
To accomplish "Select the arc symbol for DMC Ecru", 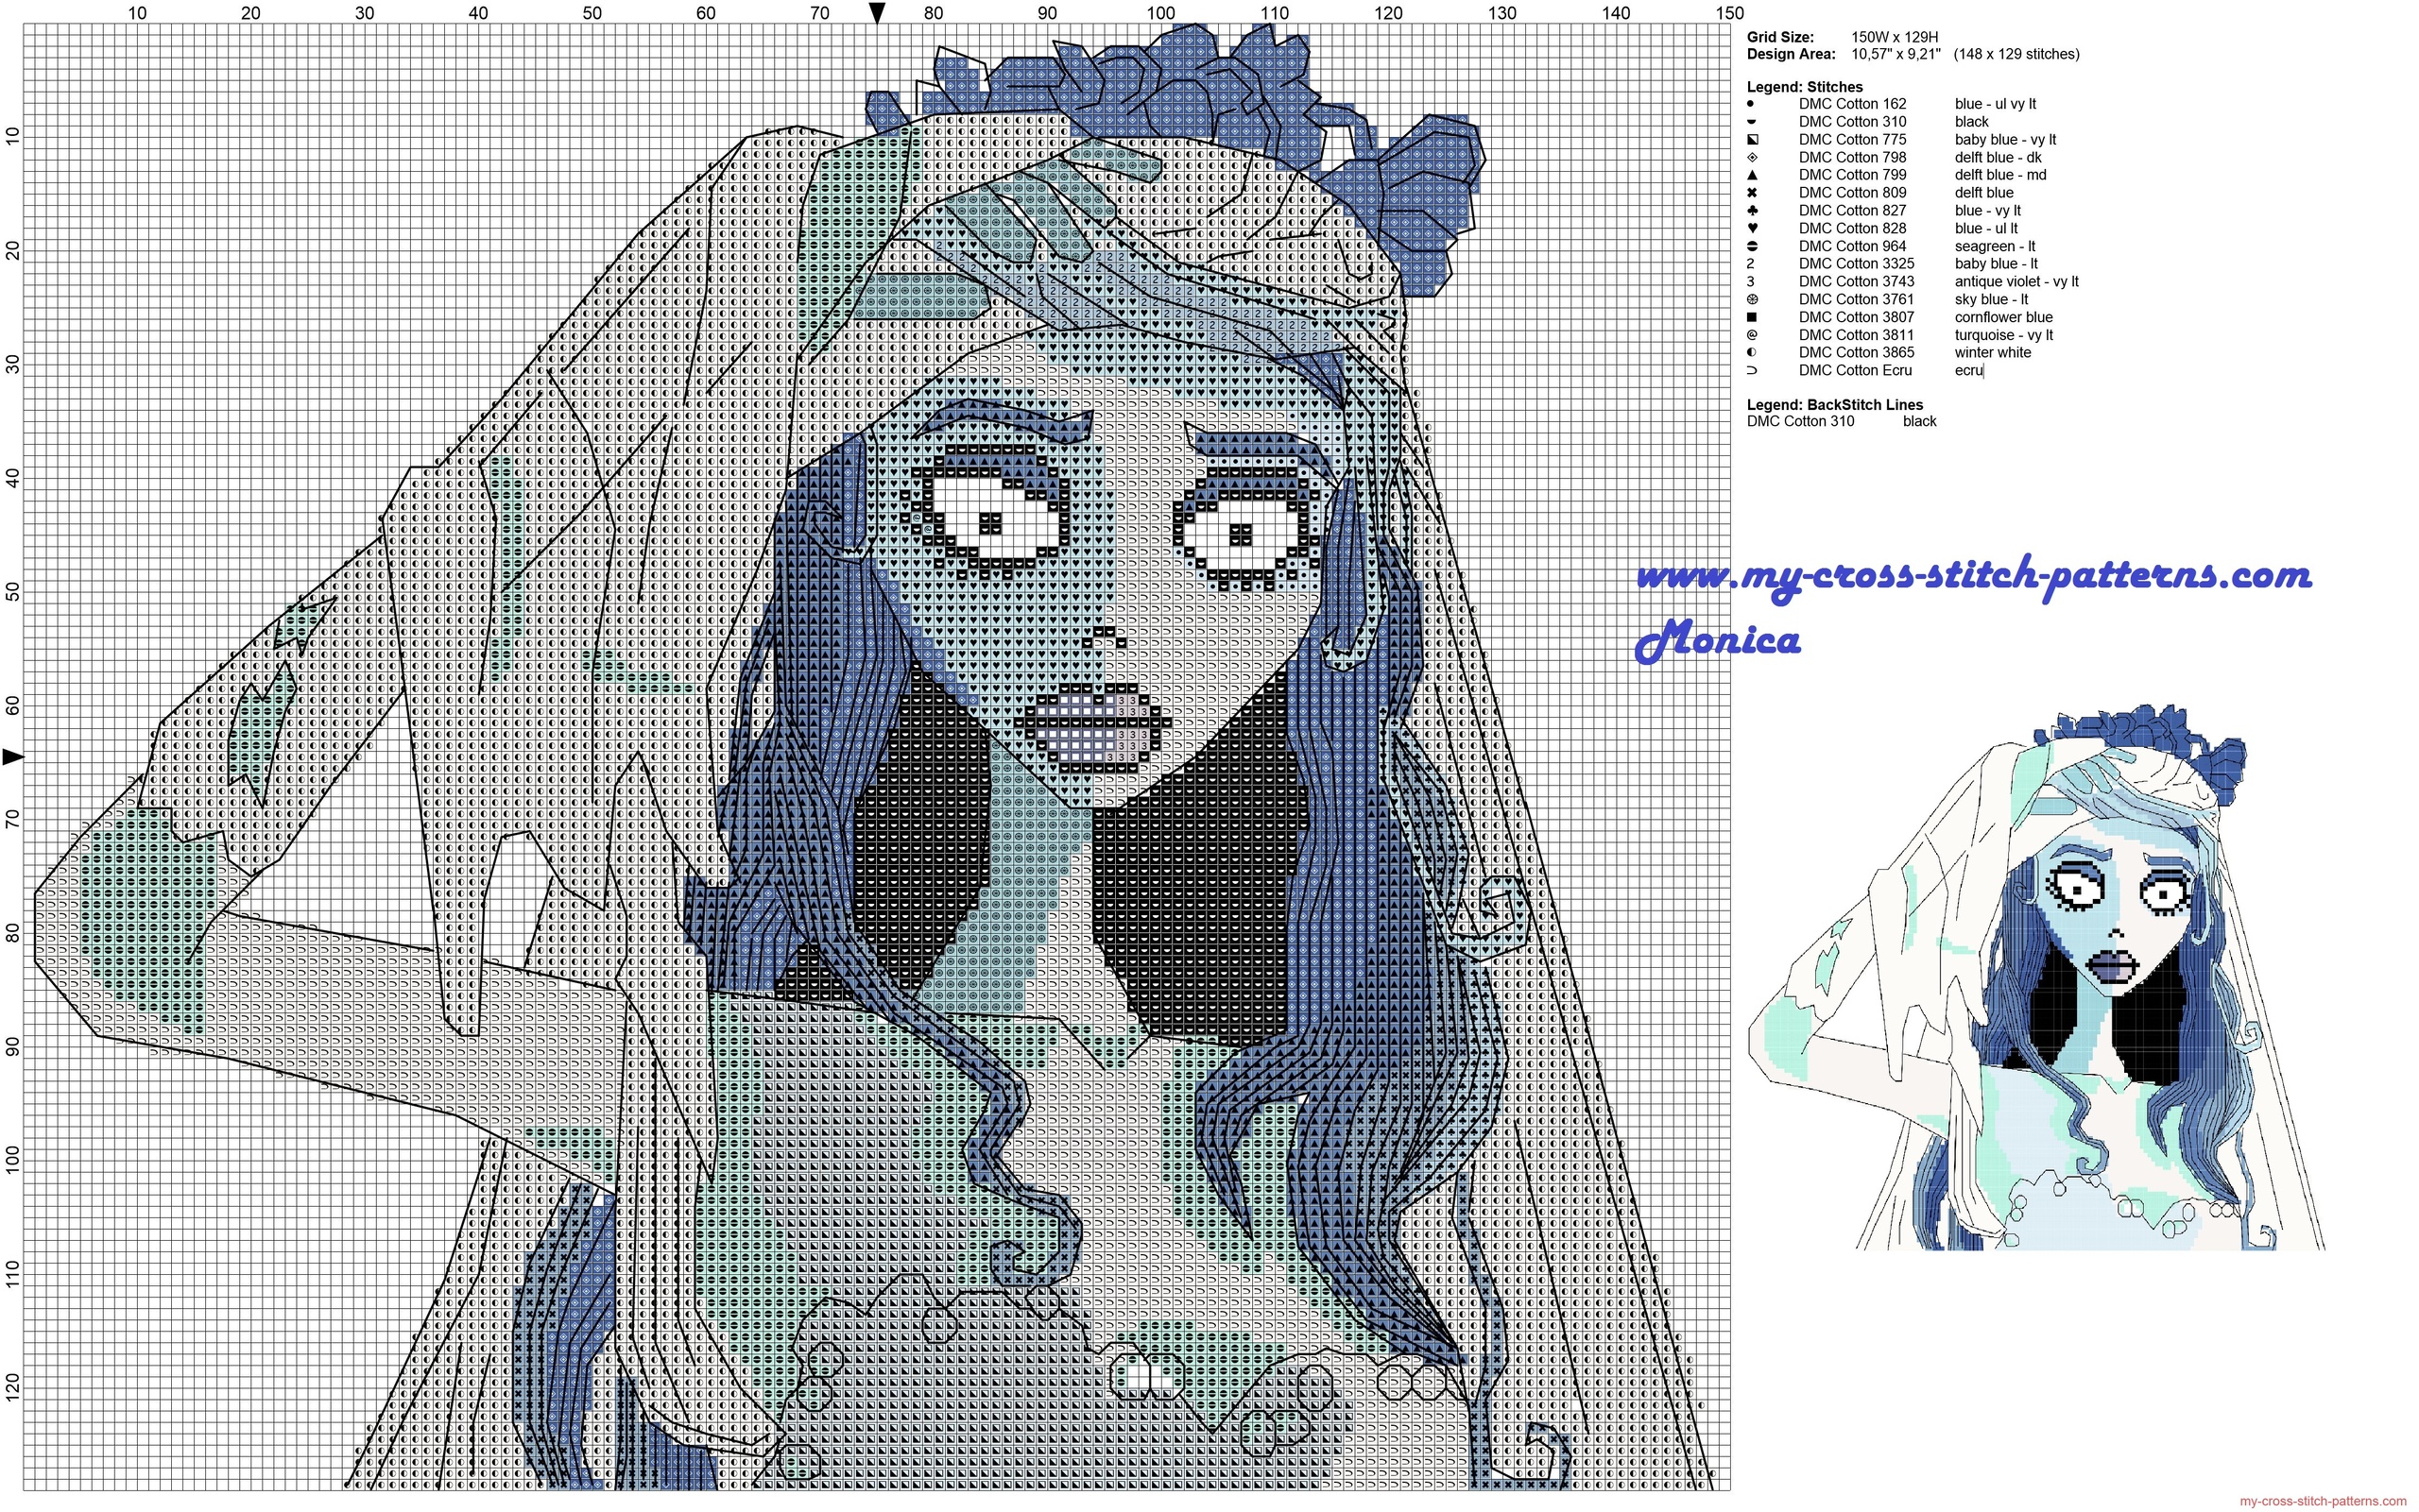I will 1752,371.
